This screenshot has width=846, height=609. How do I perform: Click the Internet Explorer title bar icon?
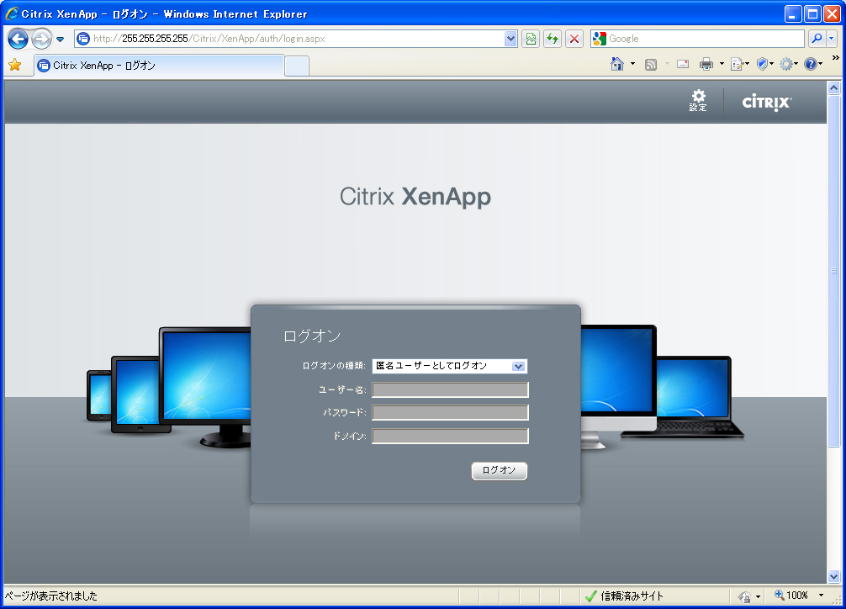point(12,13)
